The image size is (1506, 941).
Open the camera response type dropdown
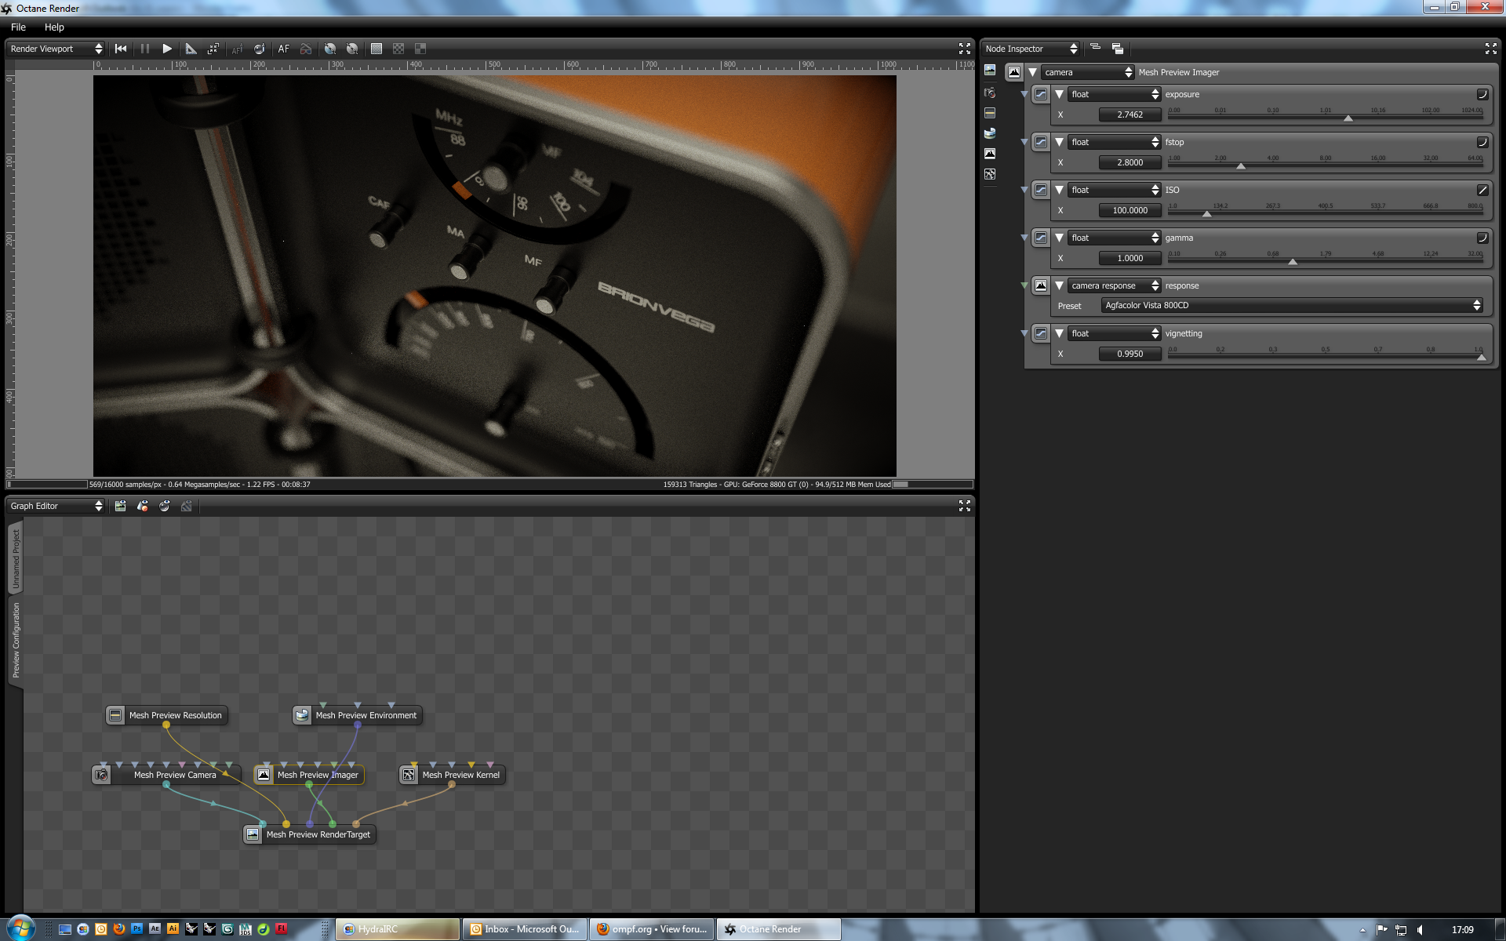point(1115,285)
